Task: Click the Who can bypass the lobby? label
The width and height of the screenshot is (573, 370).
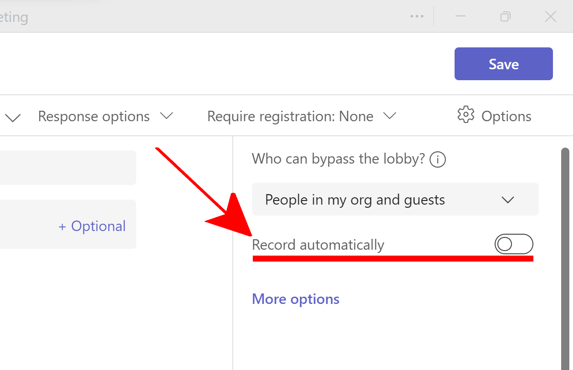Action: coord(338,159)
